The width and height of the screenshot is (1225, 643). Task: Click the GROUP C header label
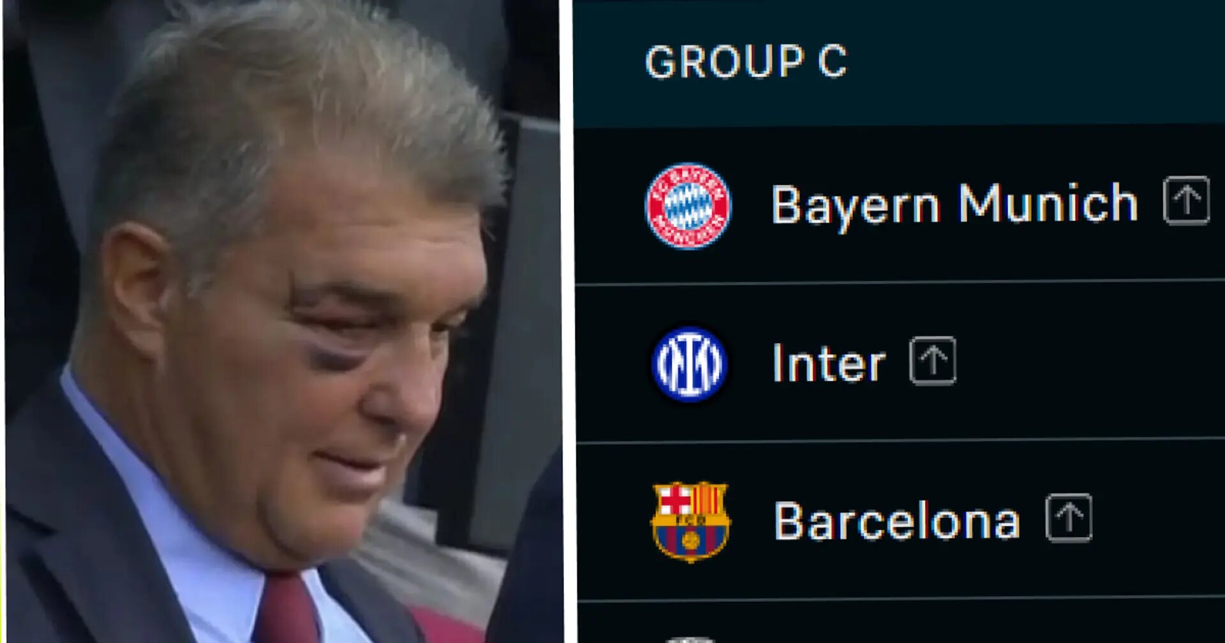(746, 62)
